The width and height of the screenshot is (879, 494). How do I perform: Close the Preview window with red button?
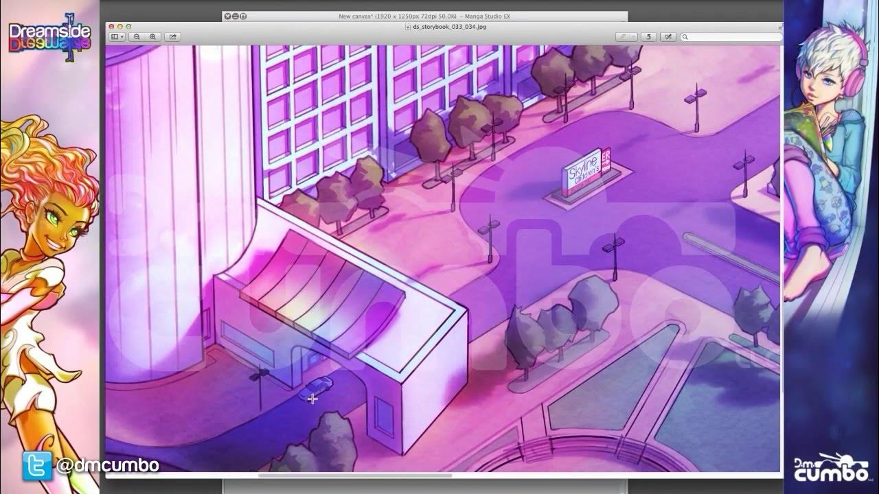(111, 26)
